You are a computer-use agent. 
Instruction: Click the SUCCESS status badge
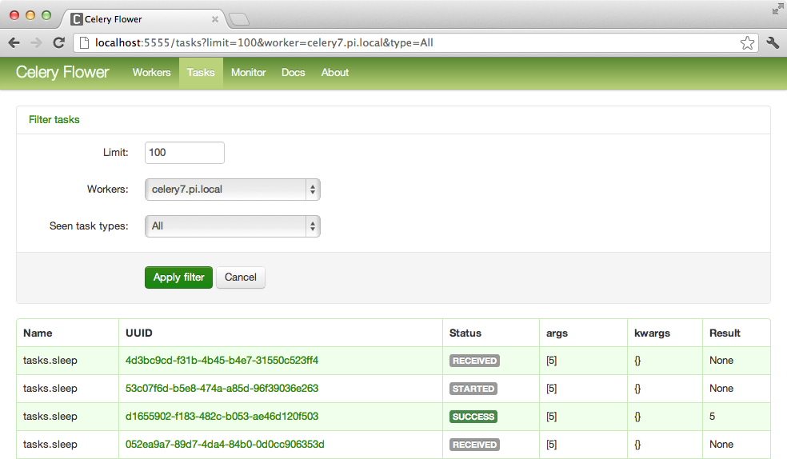coord(473,417)
